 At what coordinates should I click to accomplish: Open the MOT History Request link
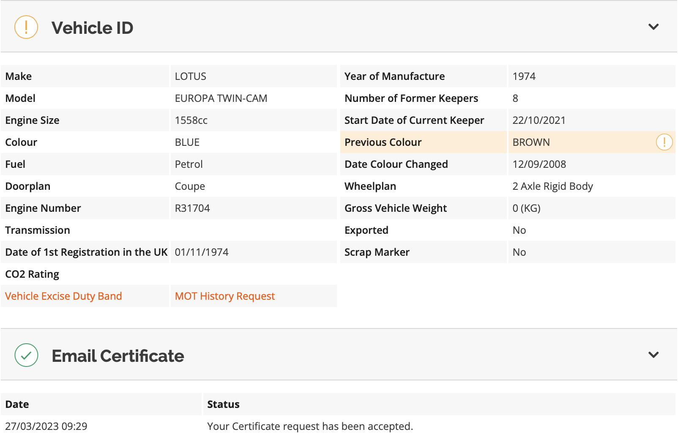(x=225, y=296)
